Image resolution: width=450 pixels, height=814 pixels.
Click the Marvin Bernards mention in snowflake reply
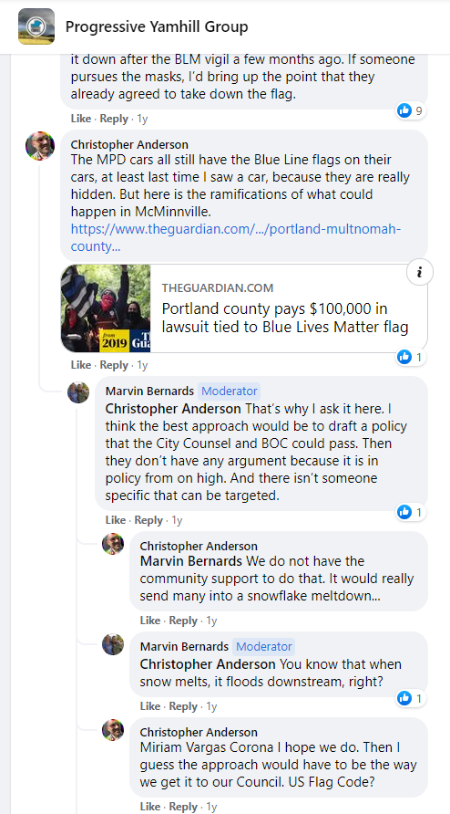(190, 561)
